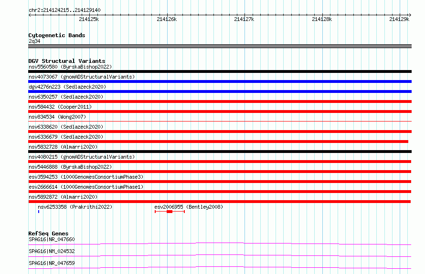Viewport: 425px width, 274px height.
Task: Click the 214126k ruler tick label
Action: point(167,19)
